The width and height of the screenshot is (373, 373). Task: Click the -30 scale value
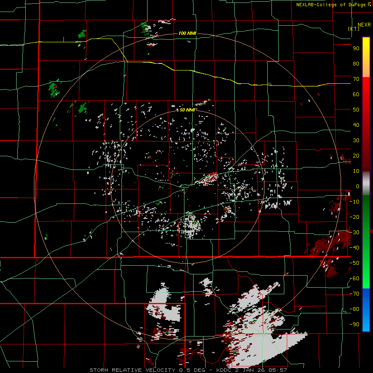point(354,233)
